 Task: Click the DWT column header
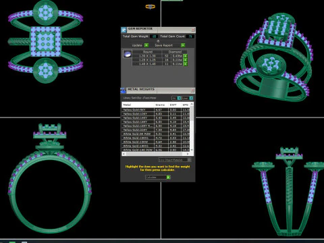pyautogui.click(x=175, y=105)
